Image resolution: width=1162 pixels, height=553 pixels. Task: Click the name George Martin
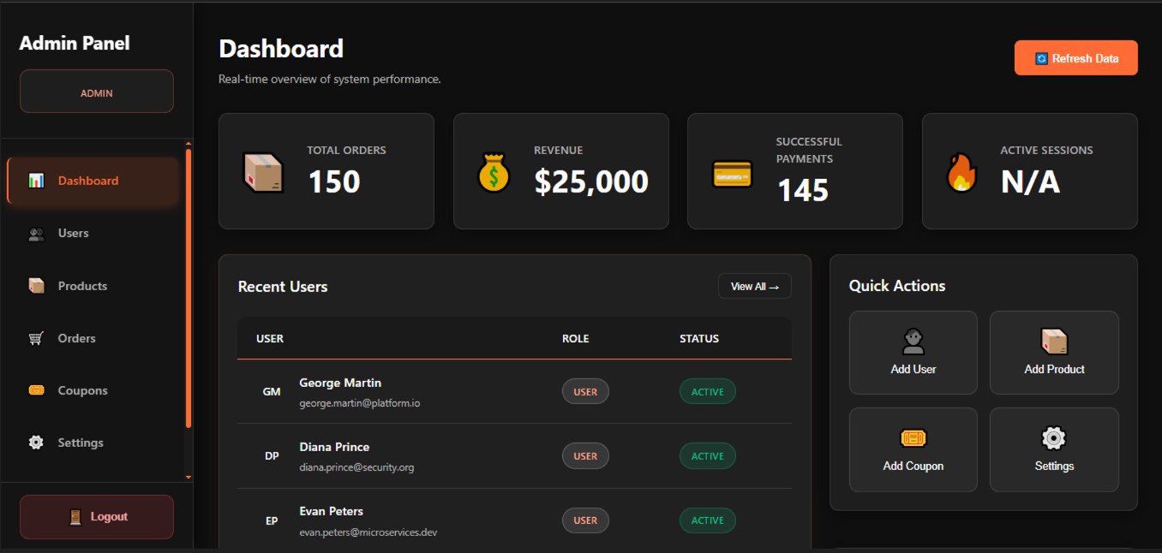[x=340, y=383]
